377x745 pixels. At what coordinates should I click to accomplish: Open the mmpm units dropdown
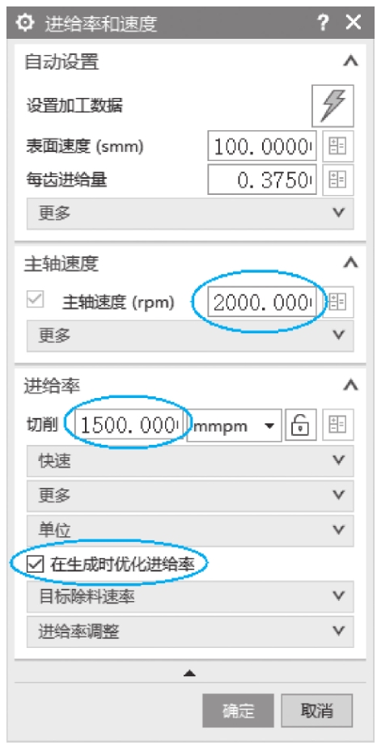(235, 425)
